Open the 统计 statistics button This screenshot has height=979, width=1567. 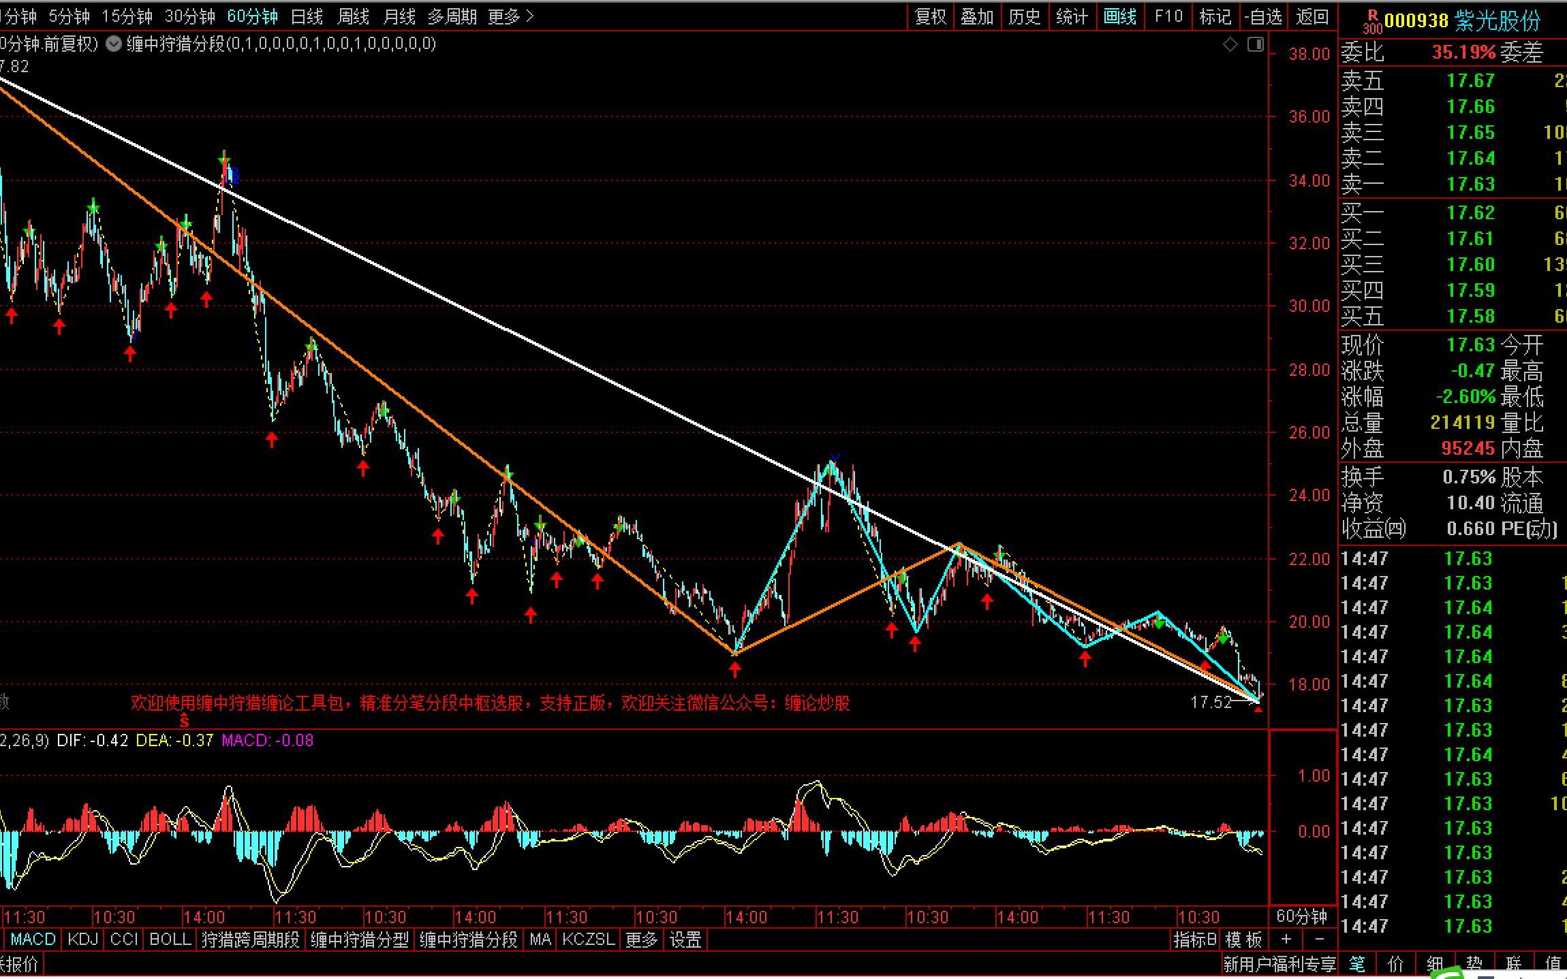1072,16
